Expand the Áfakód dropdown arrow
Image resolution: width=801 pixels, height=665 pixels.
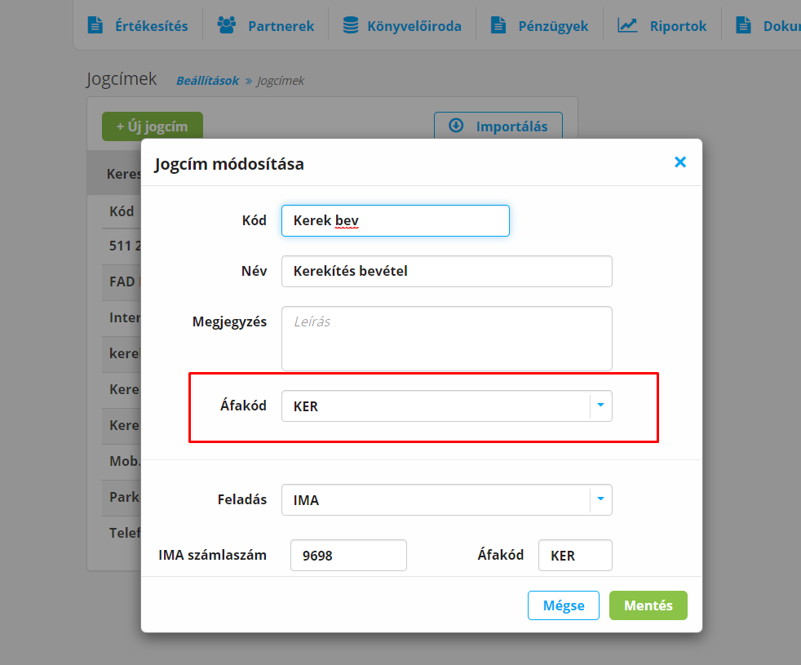coord(601,406)
